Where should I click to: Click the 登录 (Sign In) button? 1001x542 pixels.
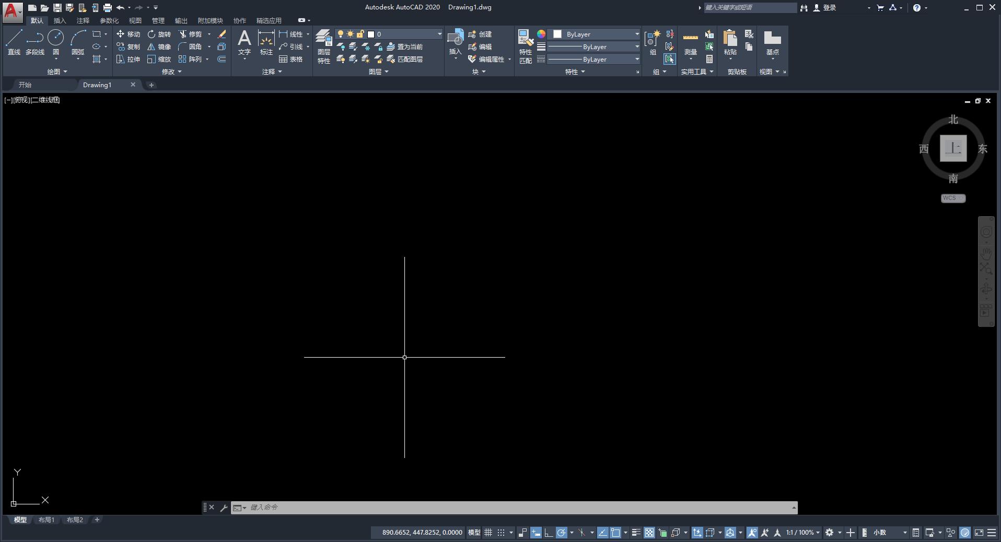[825, 8]
